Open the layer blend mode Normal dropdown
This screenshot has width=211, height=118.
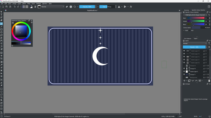[x=195, y=43]
